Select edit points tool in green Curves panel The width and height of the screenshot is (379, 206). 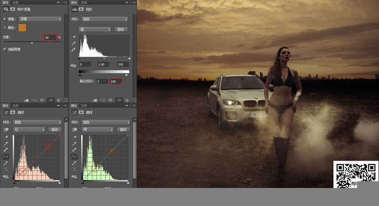click(x=74, y=156)
